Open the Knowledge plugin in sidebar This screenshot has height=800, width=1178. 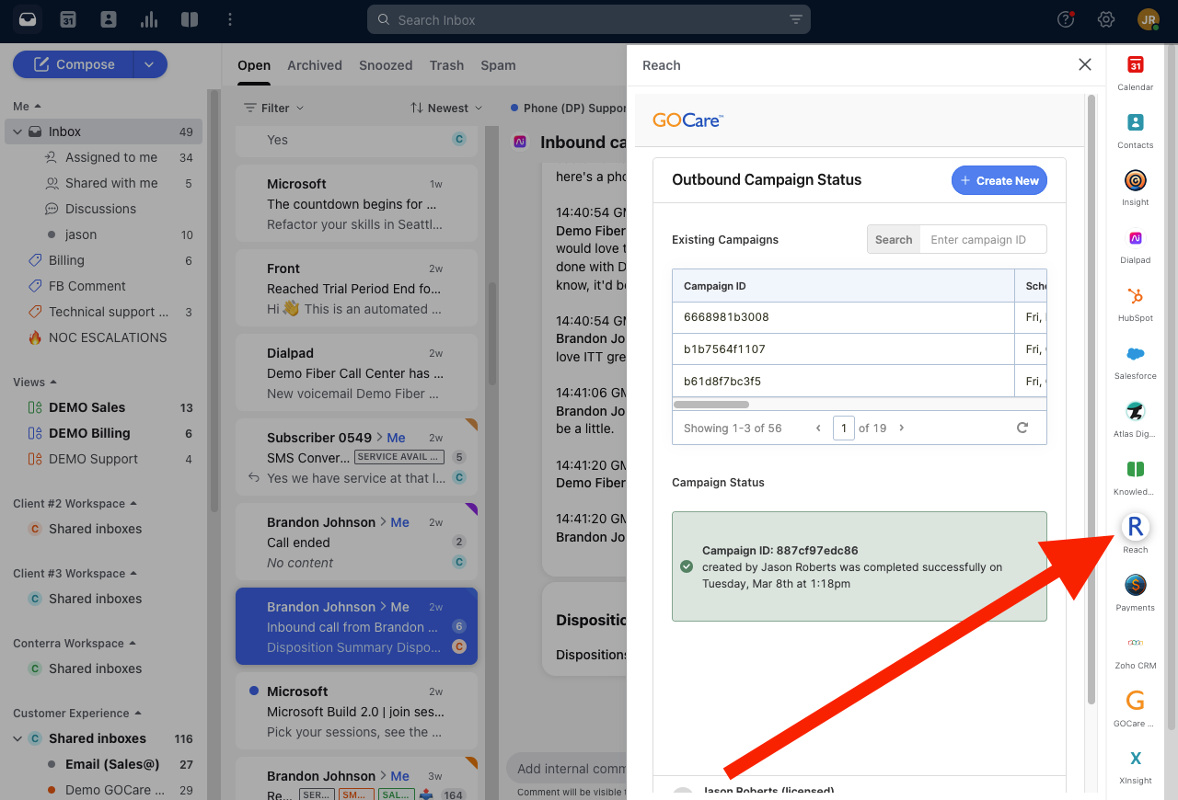[1135, 477]
